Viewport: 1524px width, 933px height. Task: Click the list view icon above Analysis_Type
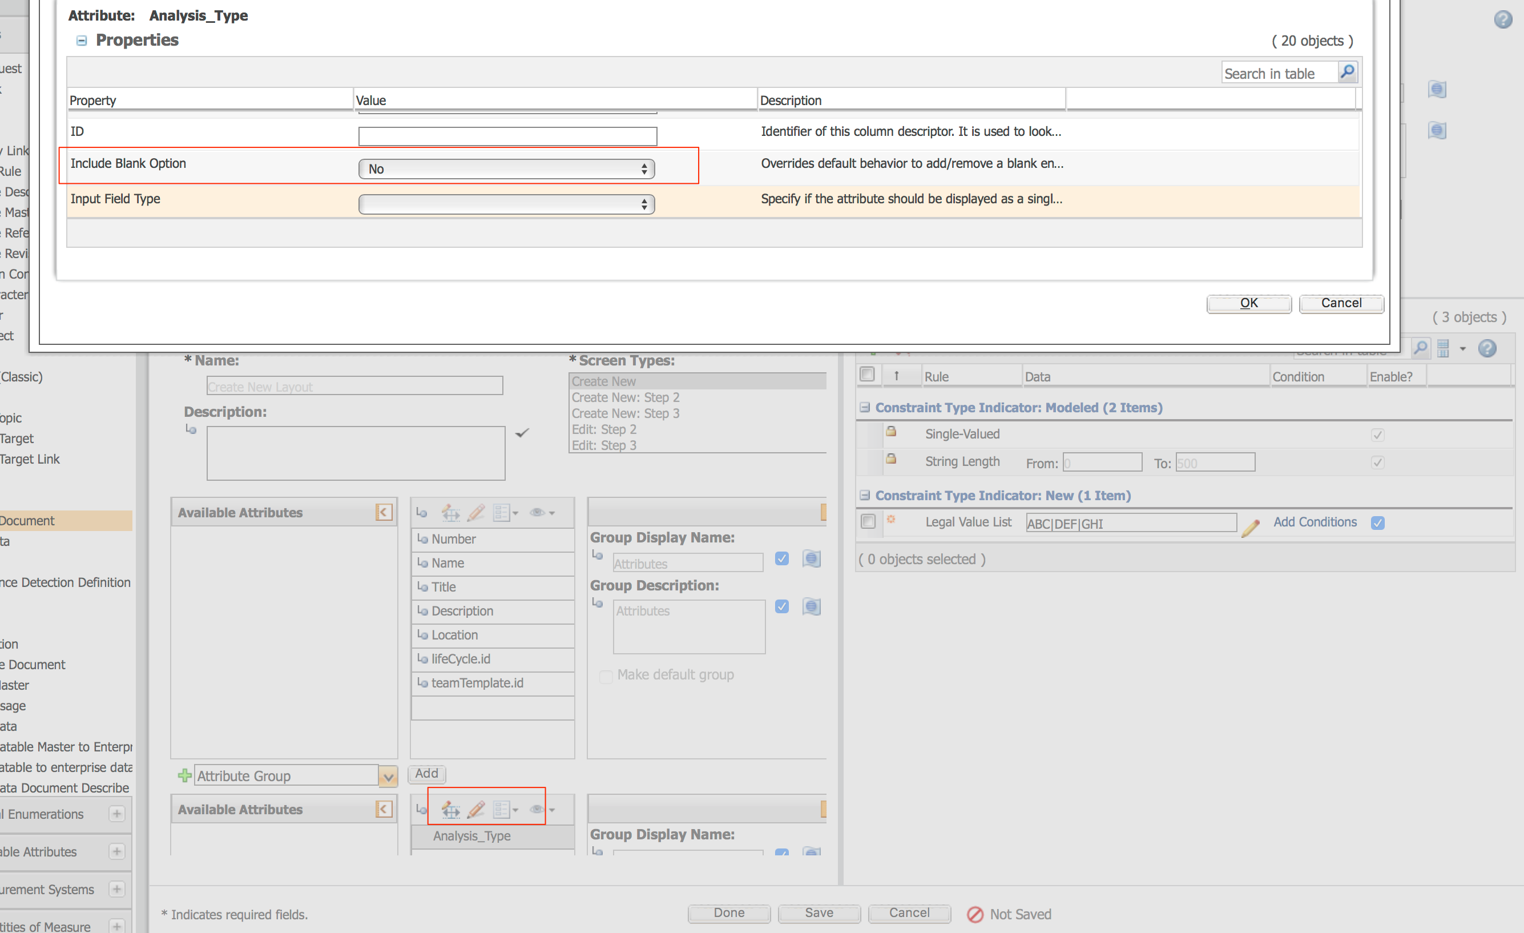click(x=501, y=809)
